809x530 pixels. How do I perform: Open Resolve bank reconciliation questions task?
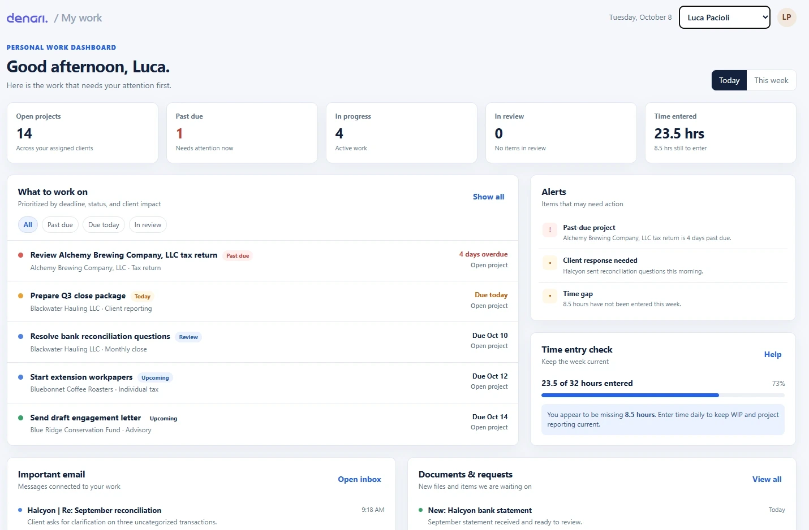(x=263, y=342)
